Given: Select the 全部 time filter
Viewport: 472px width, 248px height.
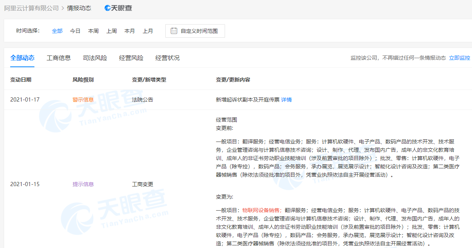Looking at the screenshot, I should (x=57, y=31).
